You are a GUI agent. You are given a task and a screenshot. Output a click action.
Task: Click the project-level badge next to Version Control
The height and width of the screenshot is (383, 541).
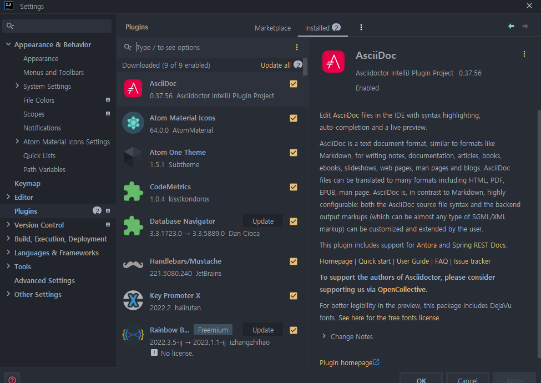tap(108, 225)
